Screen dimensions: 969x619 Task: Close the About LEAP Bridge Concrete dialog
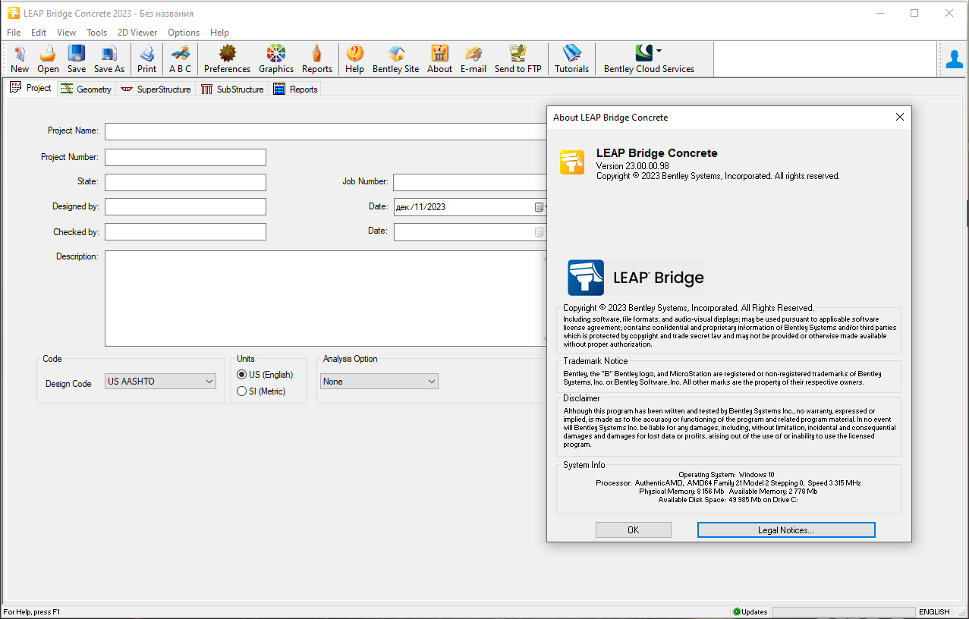(900, 118)
